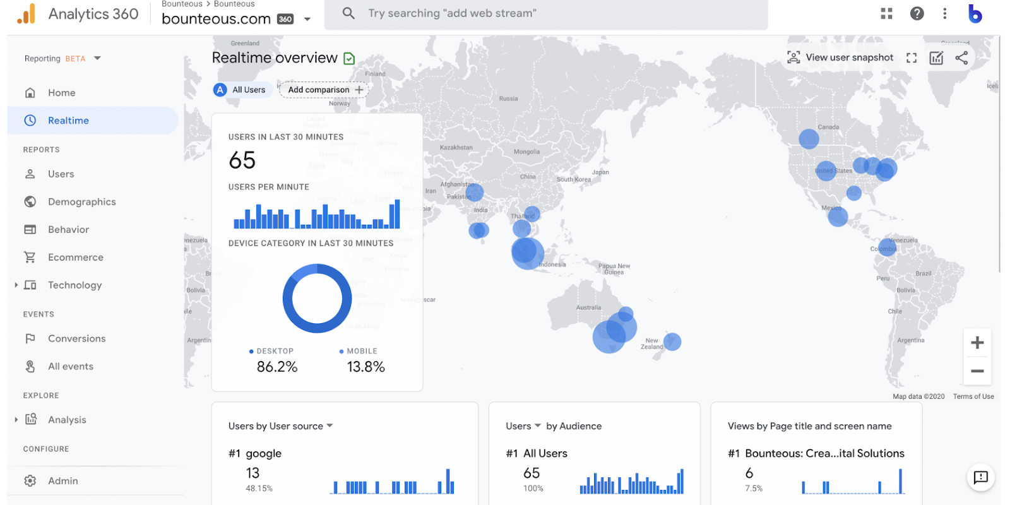Open the bounteous.com property dropdown arrow

pos(307,20)
